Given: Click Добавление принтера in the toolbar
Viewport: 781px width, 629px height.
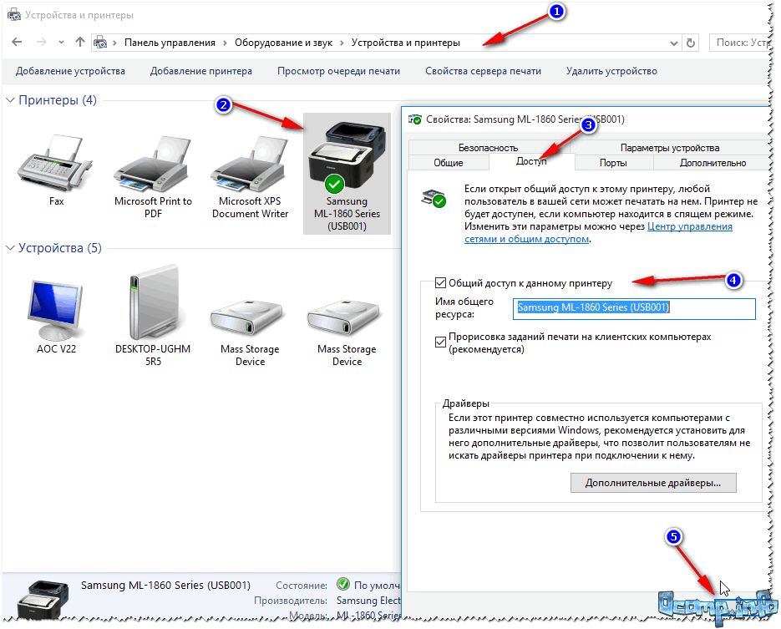Looking at the screenshot, I should [200, 71].
